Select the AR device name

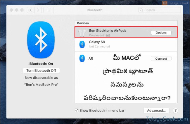tap(91, 59)
